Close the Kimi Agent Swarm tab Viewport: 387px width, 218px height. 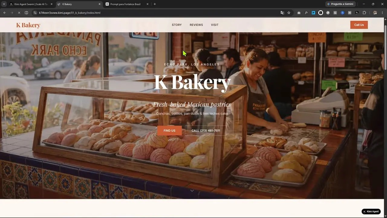[x=51, y=4]
